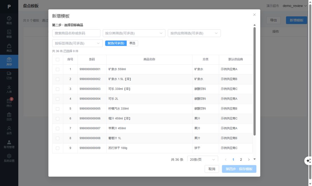Click the 第四步 · 保存模板 button
The height and width of the screenshot is (186, 312).
(x=239, y=169)
